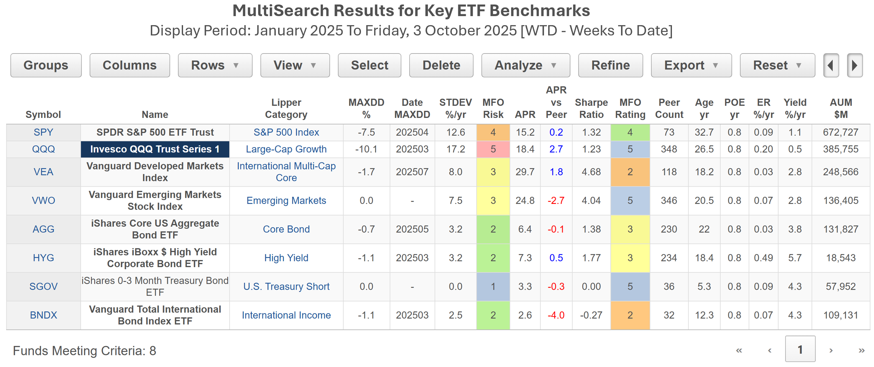
Task: Select the highlighted Invesco QQQ Trust row name
Action: [155, 149]
